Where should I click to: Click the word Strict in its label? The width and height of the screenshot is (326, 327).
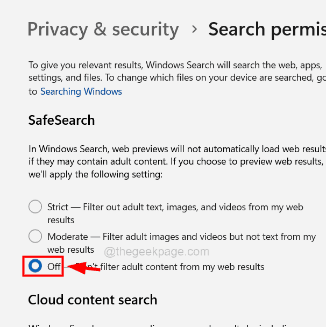[58, 207]
